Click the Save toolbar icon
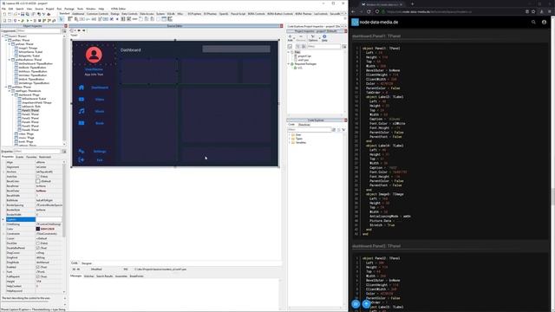The height and width of the screenshot is (312, 555). (x=23, y=14)
